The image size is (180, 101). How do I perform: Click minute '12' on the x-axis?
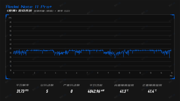(140, 73)
